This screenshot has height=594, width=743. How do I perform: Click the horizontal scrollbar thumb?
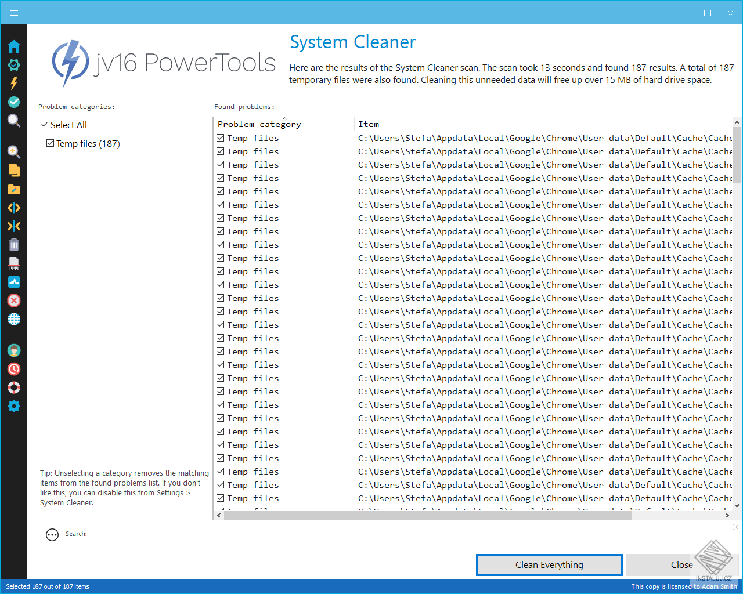pyautogui.click(x=428, y=515)
